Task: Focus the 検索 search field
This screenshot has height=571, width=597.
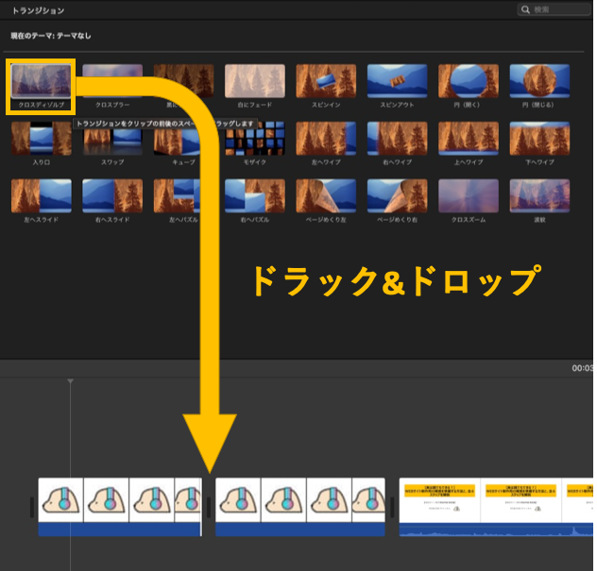Action: [554, 9]
